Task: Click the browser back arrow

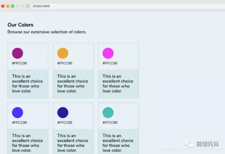Action: (x=17, y=6)
